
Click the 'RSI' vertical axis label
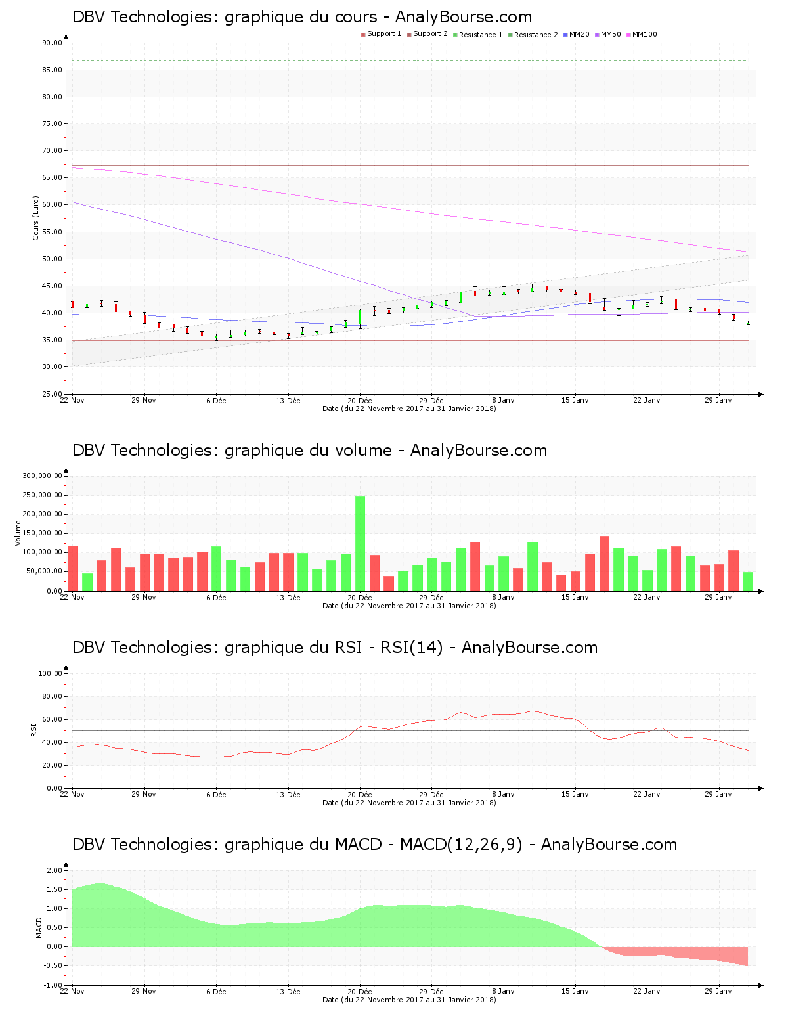pos(33,730)
